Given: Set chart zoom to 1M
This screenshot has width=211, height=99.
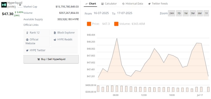Looking at the screenshot, I should [x=186, y=13].
